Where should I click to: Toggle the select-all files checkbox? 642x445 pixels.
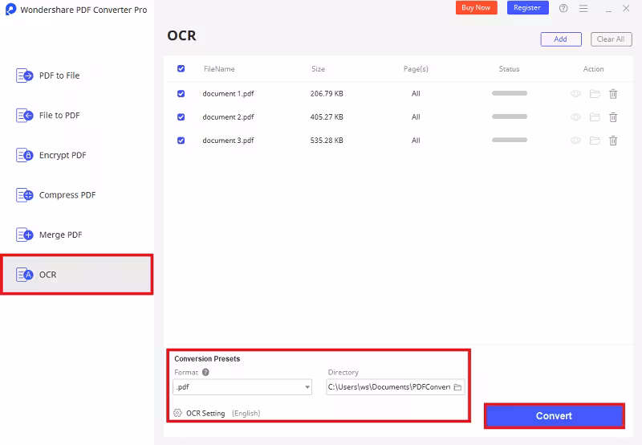181,68
